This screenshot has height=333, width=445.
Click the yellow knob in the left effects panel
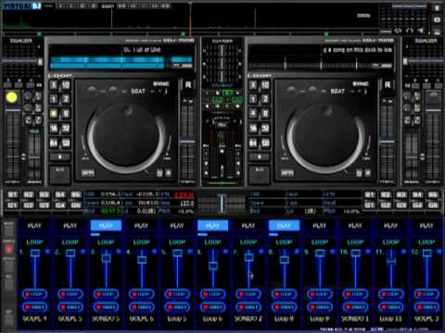(12, 97)
